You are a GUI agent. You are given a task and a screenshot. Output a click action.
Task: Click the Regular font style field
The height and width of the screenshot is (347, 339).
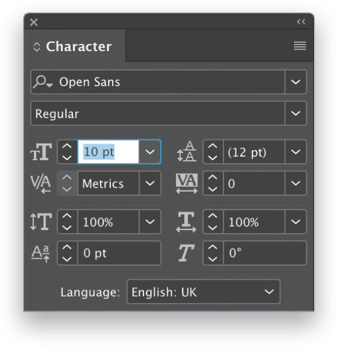tap(158, 113)
